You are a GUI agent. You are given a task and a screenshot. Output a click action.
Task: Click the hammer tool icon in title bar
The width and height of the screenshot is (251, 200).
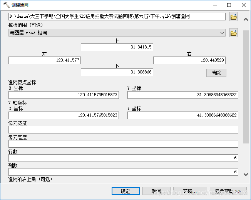point(7,5)
